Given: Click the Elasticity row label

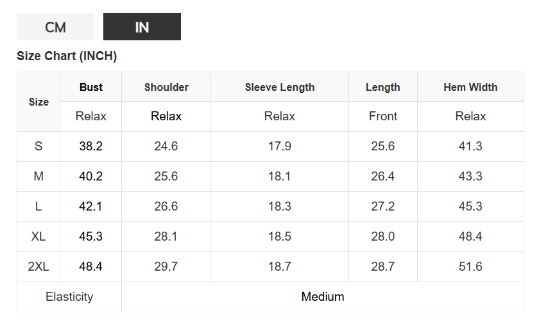Looking at the screenshot, I should (69, 297).
